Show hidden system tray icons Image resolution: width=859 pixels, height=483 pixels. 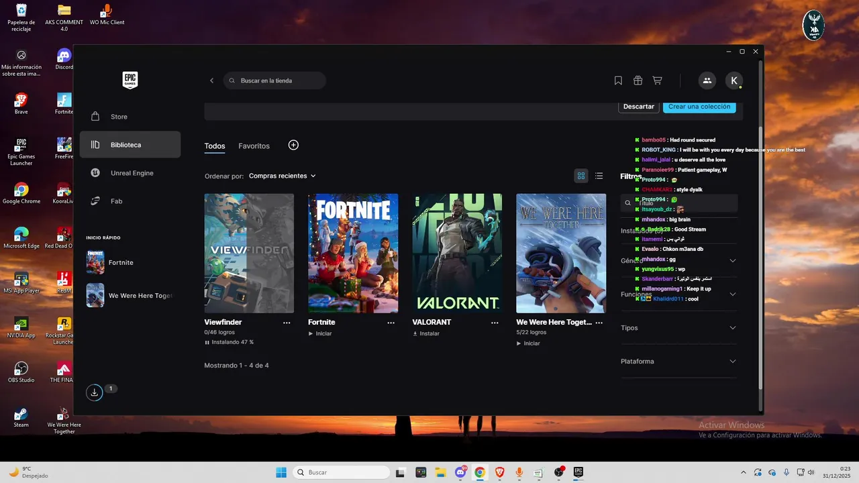(743, 472)
